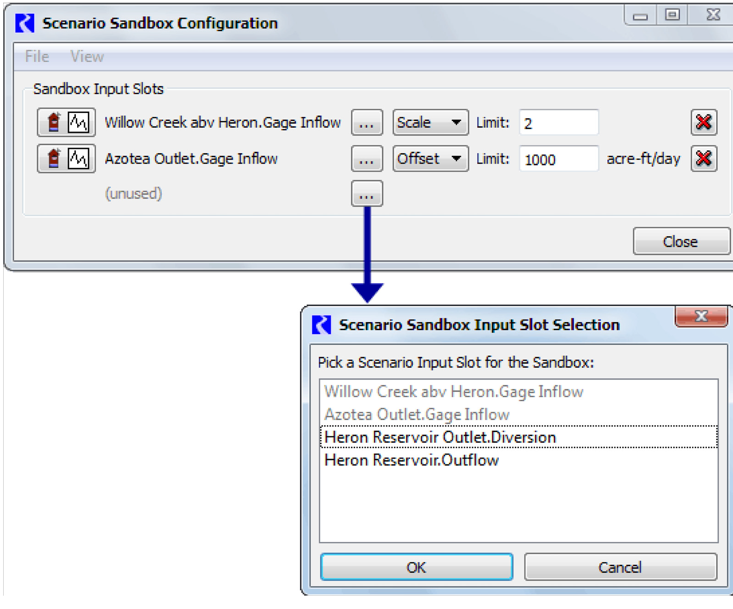Open the File menu
733x609 pixels.
click(x=37, y=57)
